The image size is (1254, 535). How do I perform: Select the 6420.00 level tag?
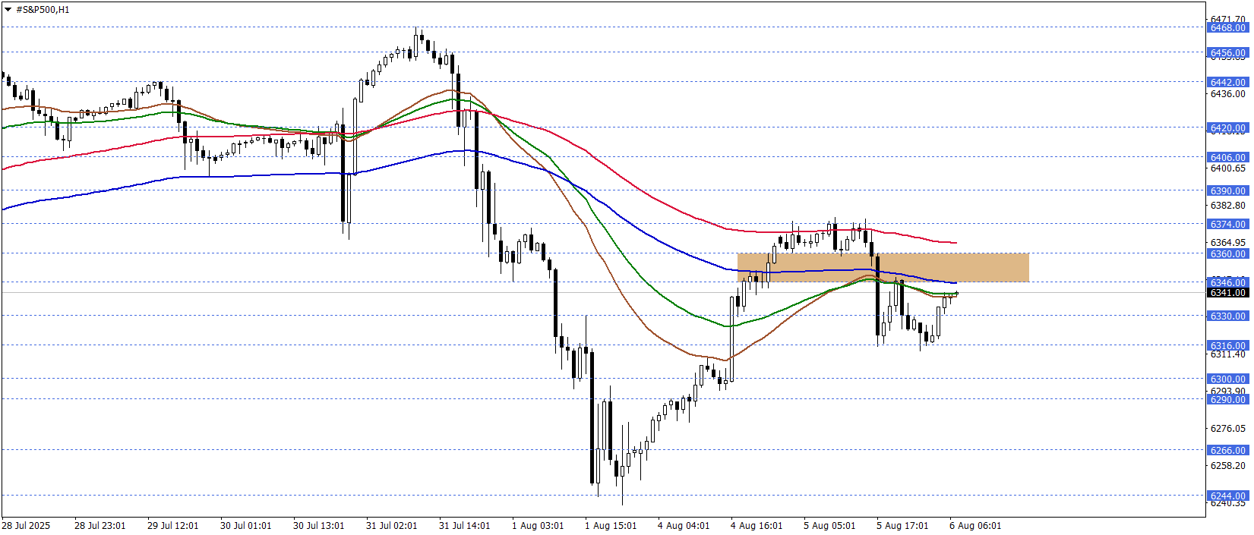(x=1227, y=128)
